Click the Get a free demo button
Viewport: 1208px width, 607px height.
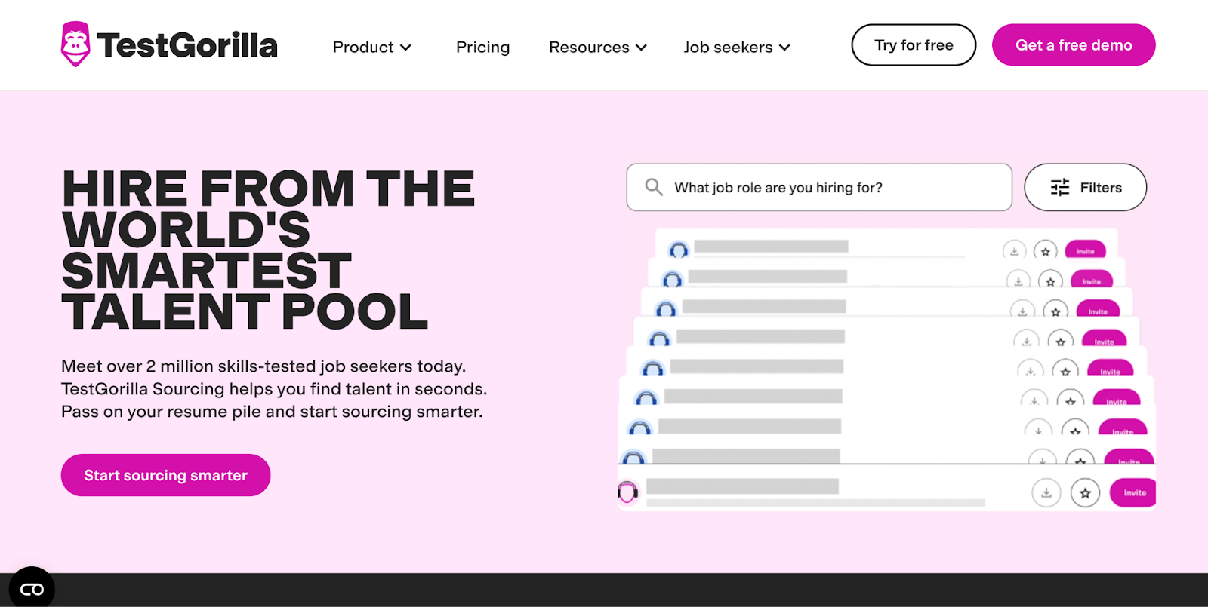coord(1074,45)
